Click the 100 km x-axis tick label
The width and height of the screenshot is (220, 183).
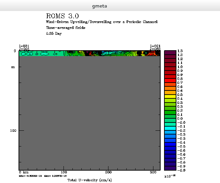tap(64, 172)
